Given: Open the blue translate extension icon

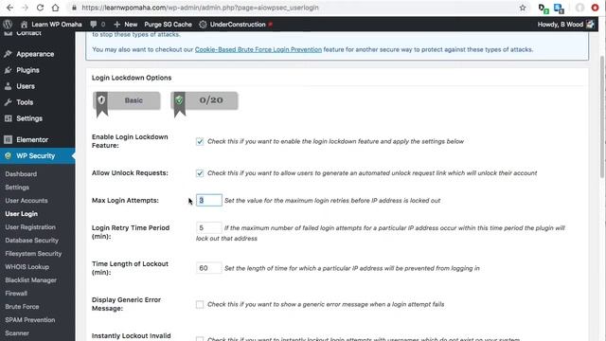Looking at the screenshot, I should pos(559,9).
